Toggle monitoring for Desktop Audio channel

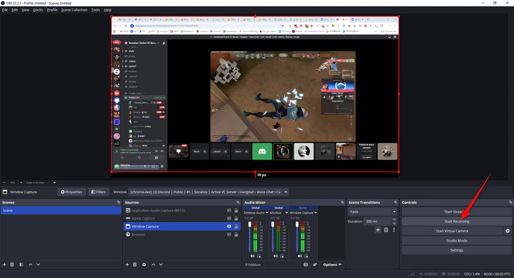[x=259, y=256]
